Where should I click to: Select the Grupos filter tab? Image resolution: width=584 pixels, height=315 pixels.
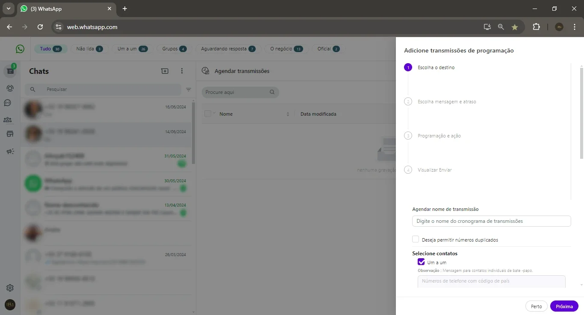tap(174, 49)
